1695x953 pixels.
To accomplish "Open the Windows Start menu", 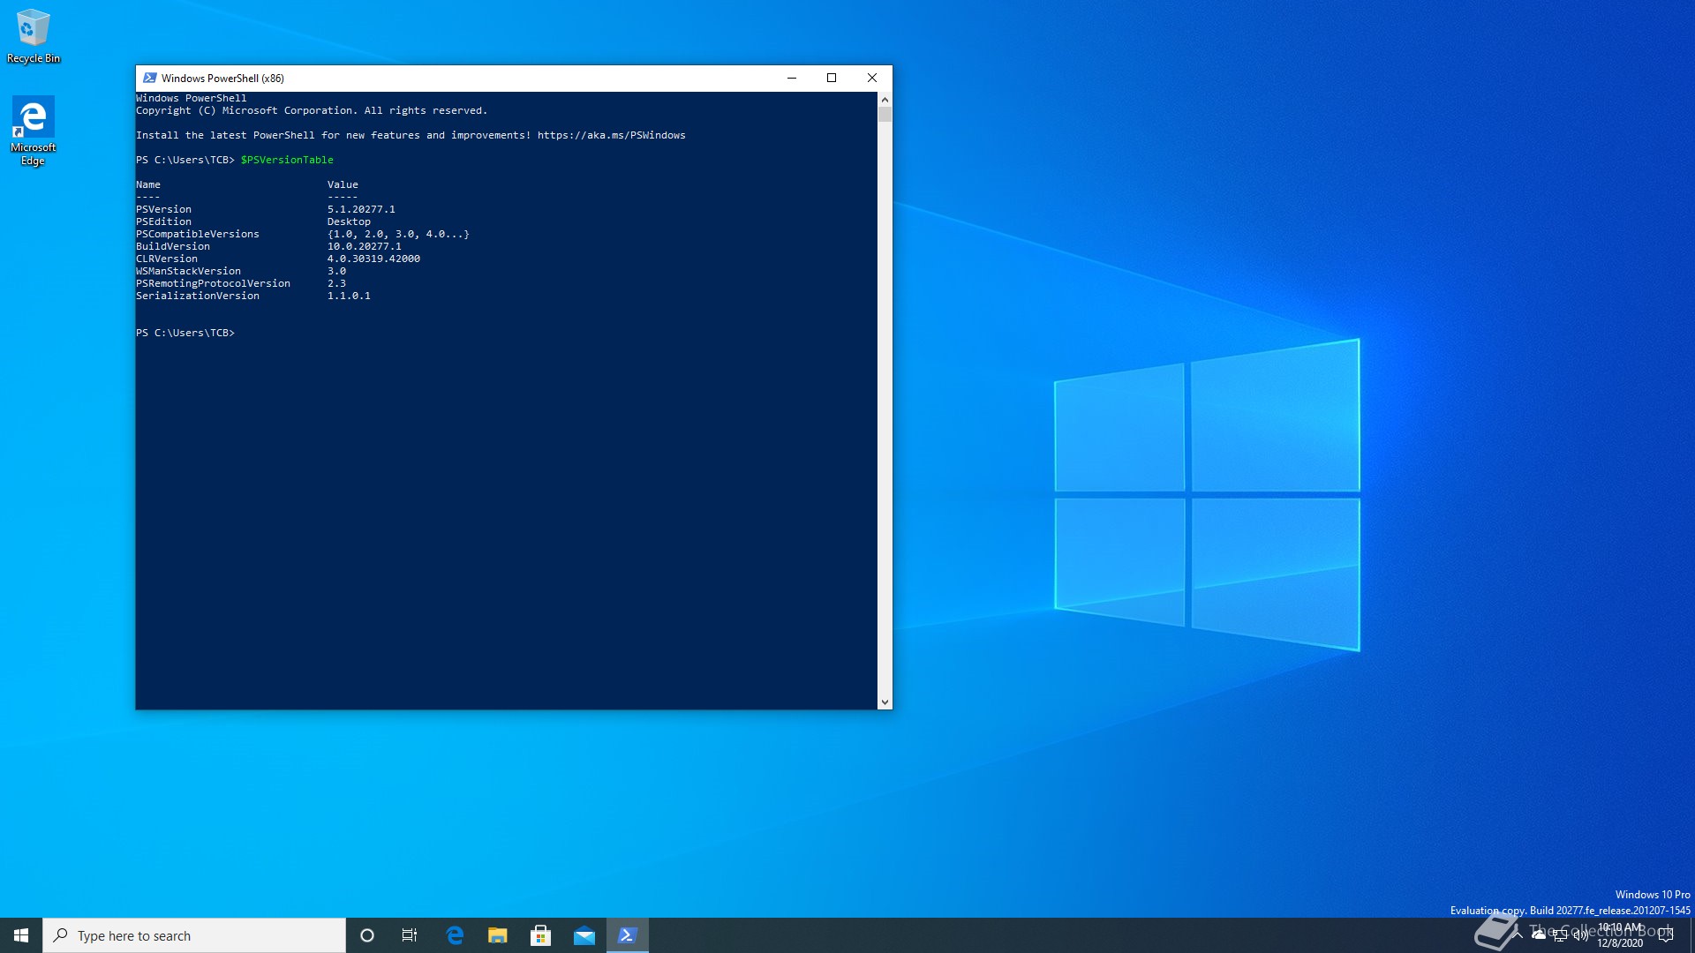I will coord(21,935).
